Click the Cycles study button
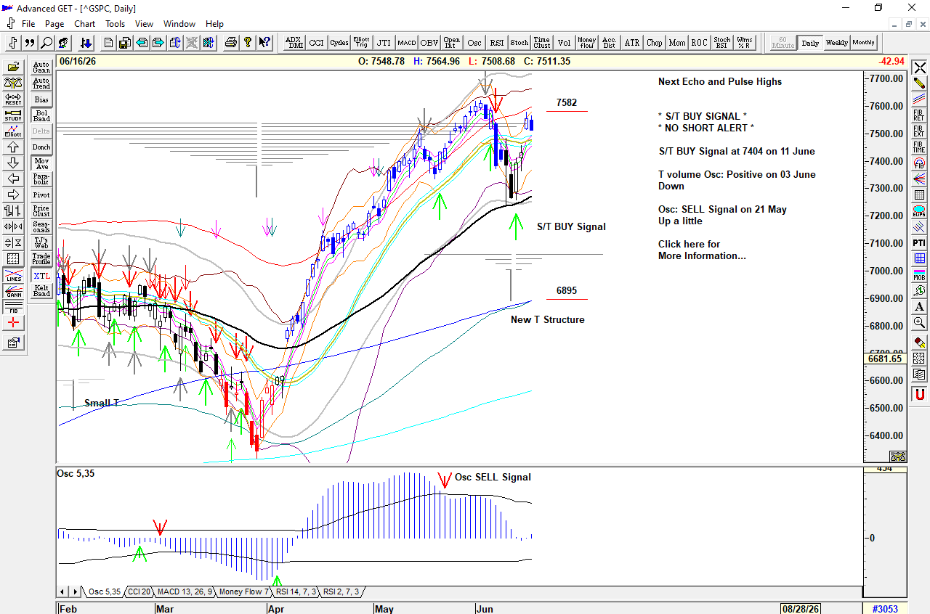Viewport: 930px width, 614px height. point(339,43)
